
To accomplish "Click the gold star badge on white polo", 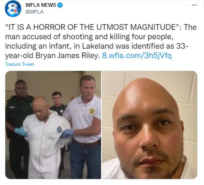I will pos(92,111).
